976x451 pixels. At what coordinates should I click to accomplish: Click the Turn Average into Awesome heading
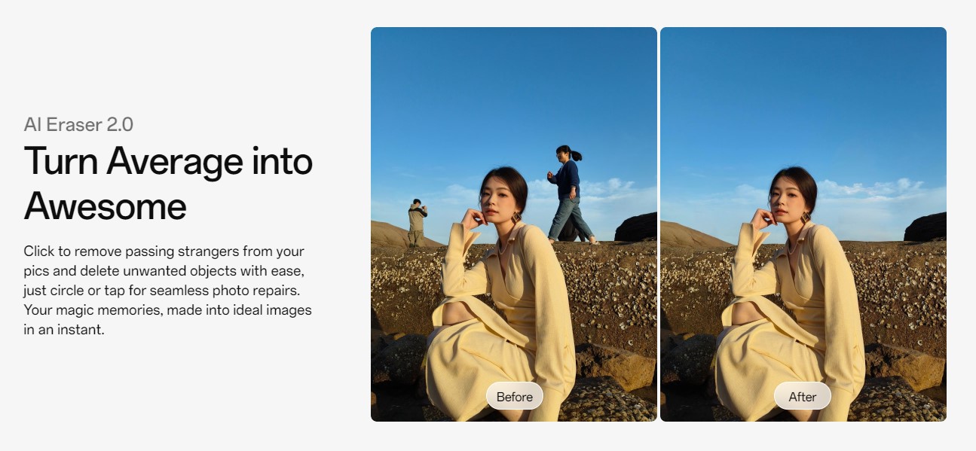click(x=168, y=183)
